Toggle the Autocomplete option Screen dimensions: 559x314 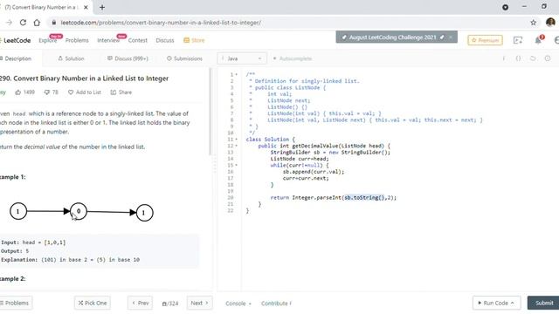click(x=293, y=58)
